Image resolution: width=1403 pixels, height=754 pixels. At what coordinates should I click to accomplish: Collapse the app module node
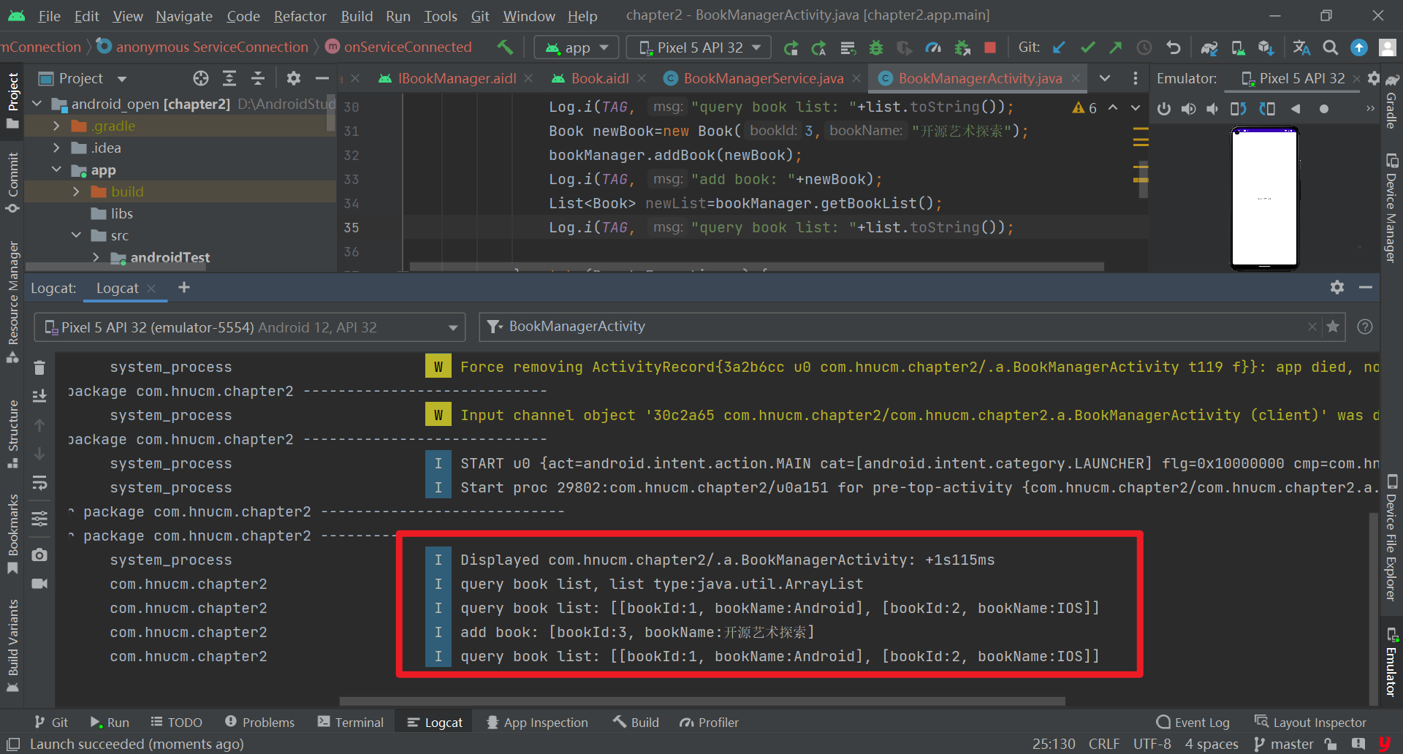click(56, 170)
